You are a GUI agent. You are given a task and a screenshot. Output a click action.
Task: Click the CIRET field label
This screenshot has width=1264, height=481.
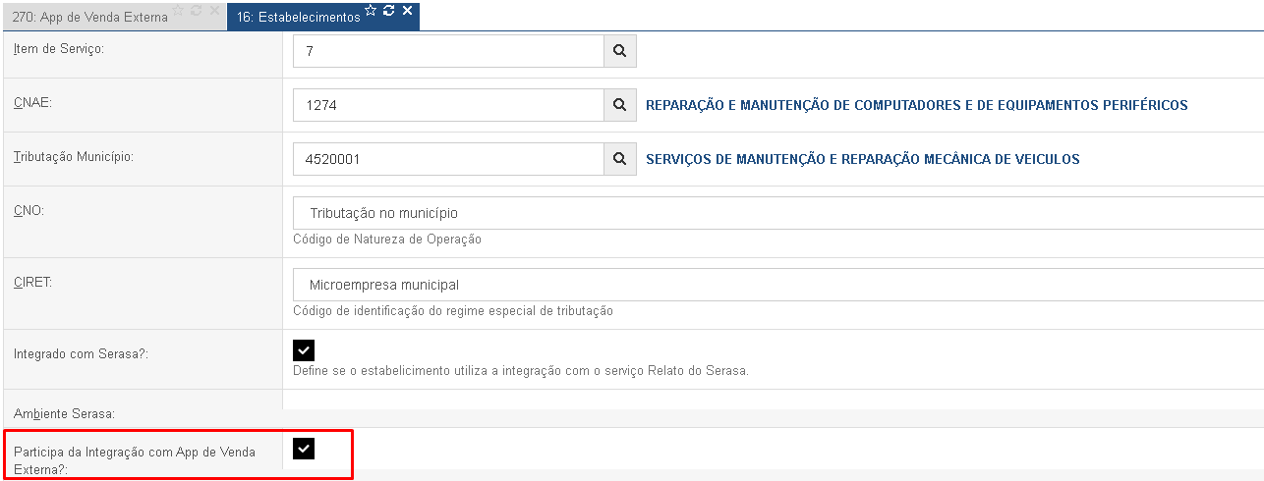[x=32, y=282]
